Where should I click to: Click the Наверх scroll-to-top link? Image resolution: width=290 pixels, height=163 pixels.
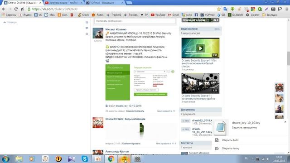(x=10, y=22)
